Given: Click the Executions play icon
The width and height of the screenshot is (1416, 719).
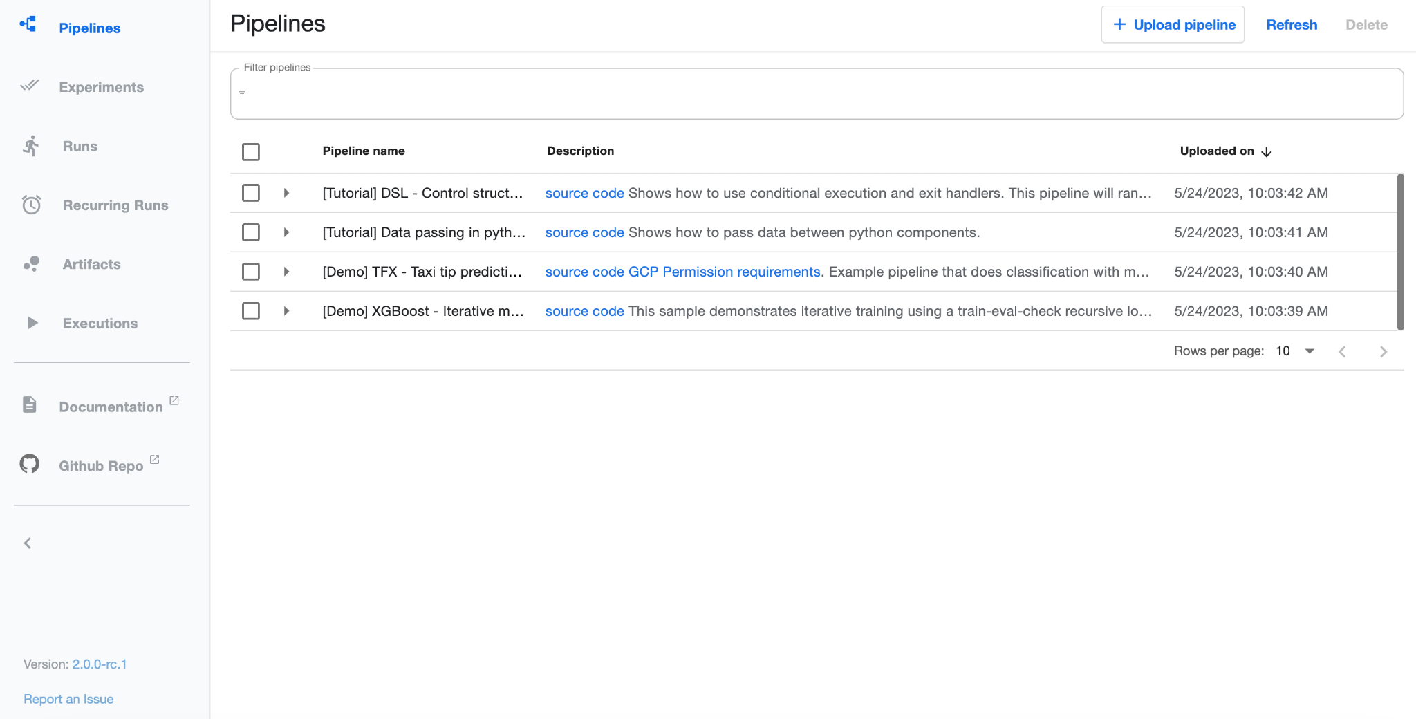Looking at the screenshot, I should coord(32,323).
